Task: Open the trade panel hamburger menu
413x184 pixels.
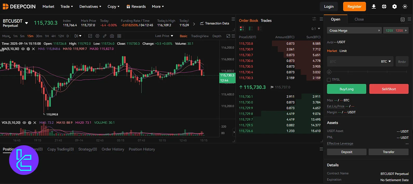Action: 409,19
